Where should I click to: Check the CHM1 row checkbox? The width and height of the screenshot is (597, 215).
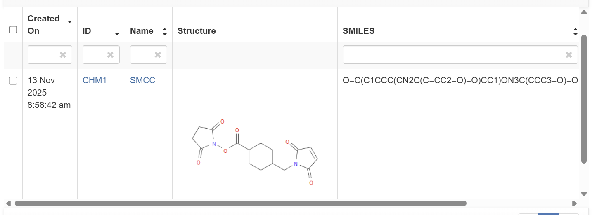click(13, 81)
